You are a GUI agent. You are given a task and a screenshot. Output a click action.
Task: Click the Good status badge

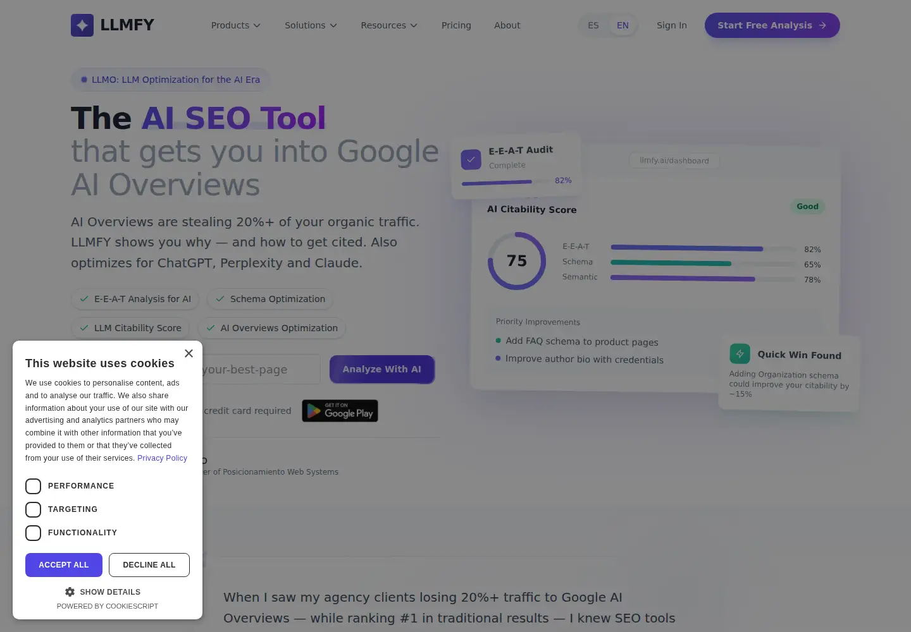pyautogui.click(x=807, y=207)
